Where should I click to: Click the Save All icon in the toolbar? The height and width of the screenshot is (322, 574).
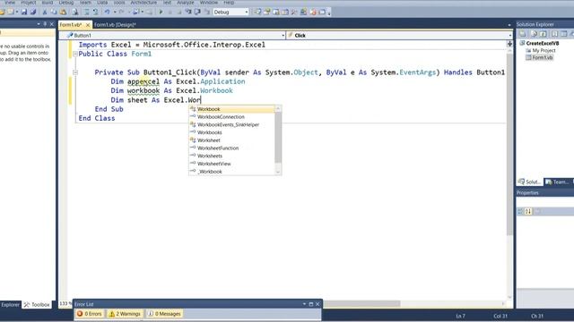(33, 12)
